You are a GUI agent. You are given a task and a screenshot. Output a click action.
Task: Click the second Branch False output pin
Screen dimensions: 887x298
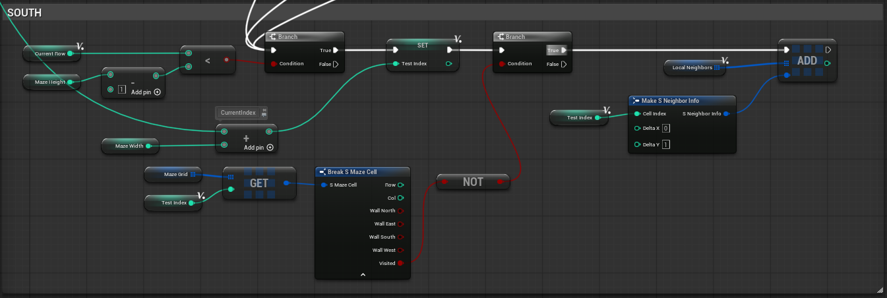tap(564, 64)
